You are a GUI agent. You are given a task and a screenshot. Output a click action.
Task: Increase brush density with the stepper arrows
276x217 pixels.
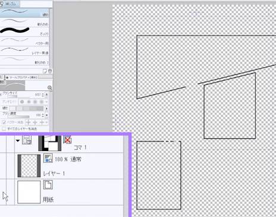tap(43, 115)
